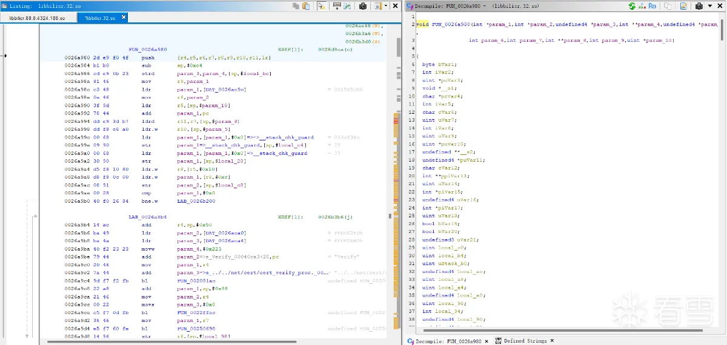Image resolution: width=727 pixels, height=345 pixels.
Task: Open the browser field formatter icon
Action: click(337, 6)
